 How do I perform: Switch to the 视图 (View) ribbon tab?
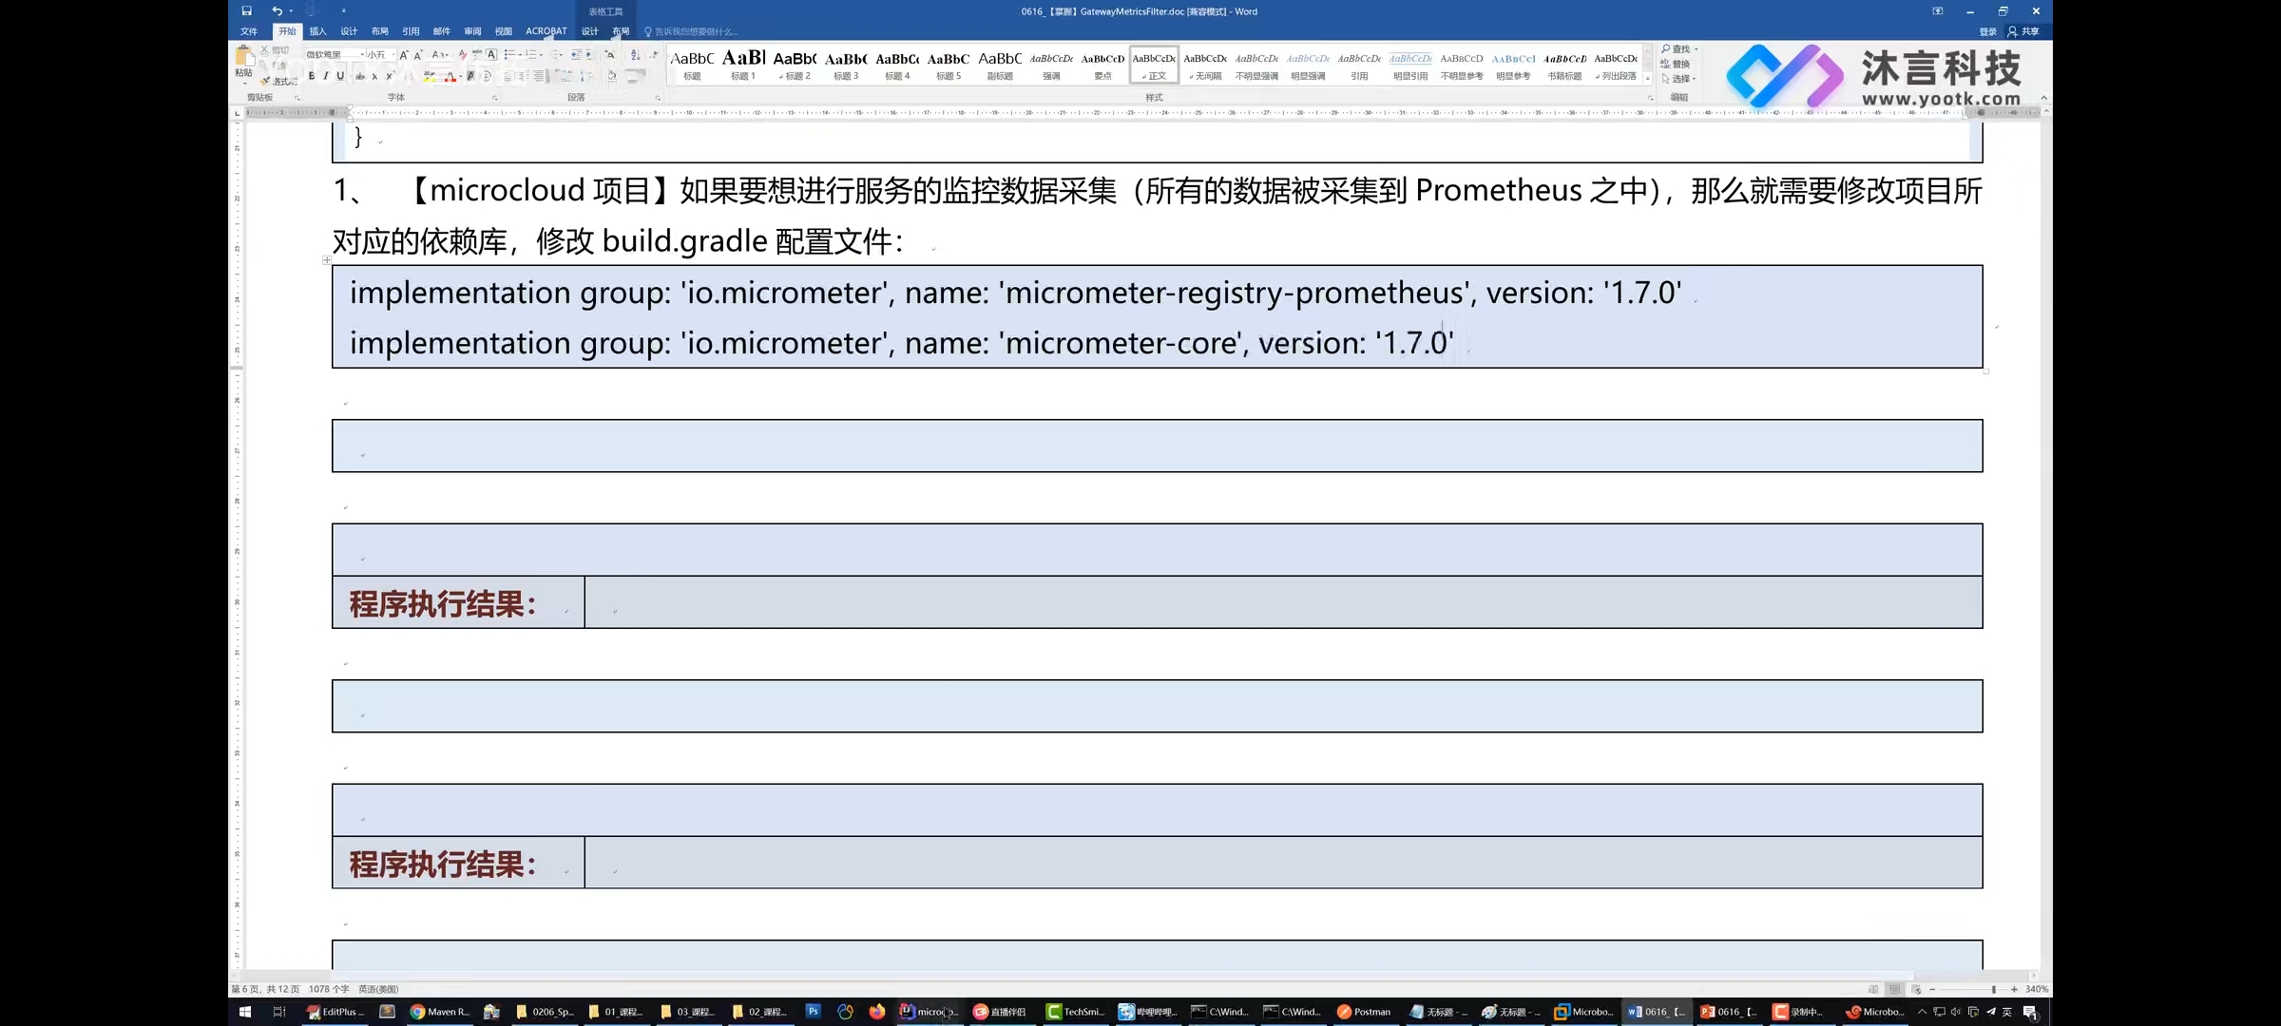(x=504, y=31)
